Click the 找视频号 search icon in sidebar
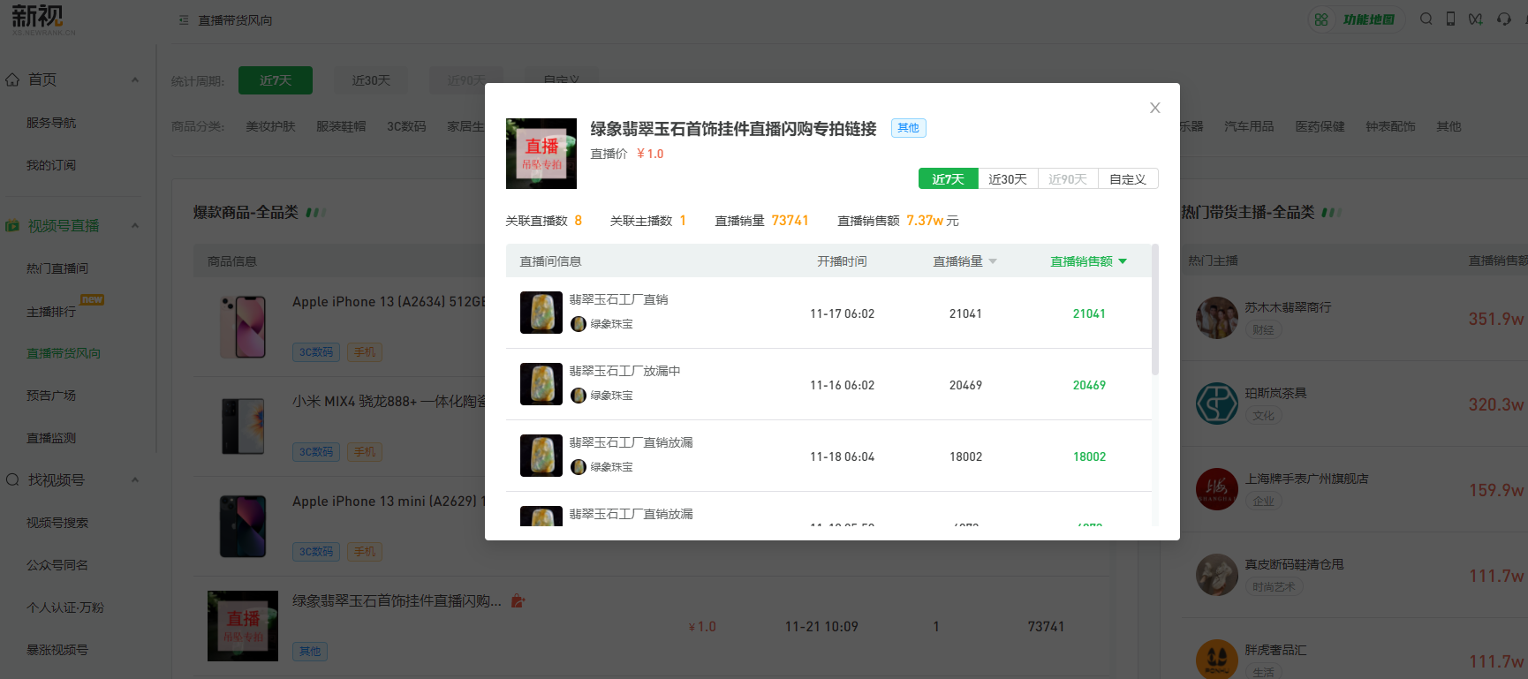The height and width of the screenshot is (679, 1528). 12,479
